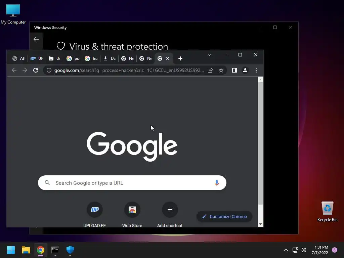Open the Windows Start menu

tap(11, 250)
